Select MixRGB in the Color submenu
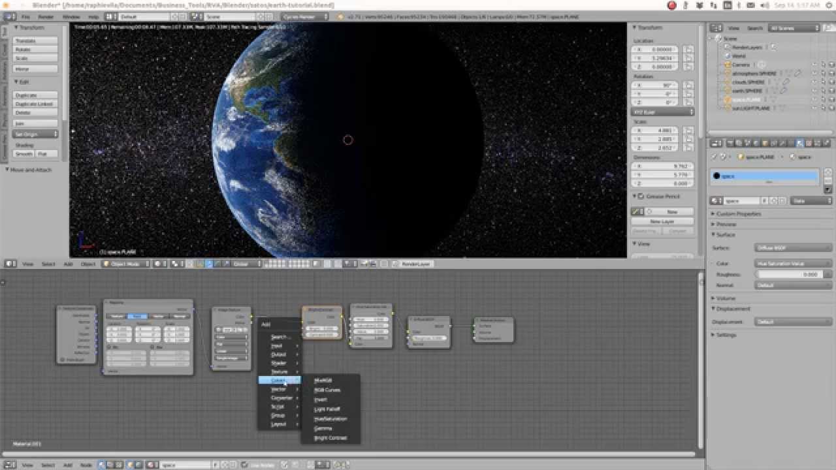 pos(323,380)
